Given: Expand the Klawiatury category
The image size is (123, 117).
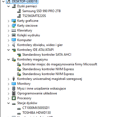Looking at the screenshot, I should pos(8,31).
